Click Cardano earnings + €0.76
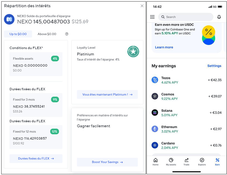The width and height of the screenshot is (227, 175). tap(216, 145)
